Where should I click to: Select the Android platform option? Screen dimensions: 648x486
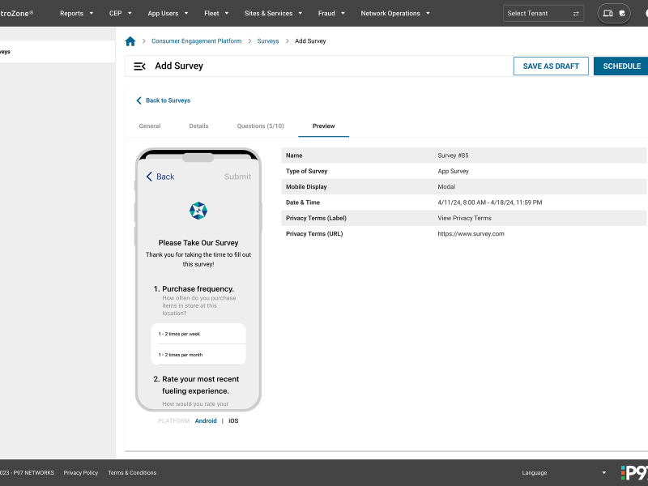point(206,420)
